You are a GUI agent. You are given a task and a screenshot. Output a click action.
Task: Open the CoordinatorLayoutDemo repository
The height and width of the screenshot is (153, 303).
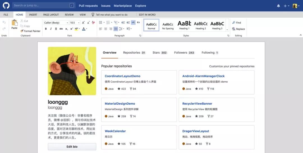[123, 76]
